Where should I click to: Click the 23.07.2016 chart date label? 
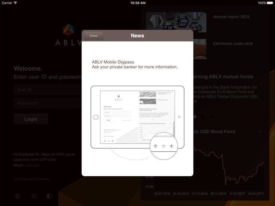(x=162, y=194)
